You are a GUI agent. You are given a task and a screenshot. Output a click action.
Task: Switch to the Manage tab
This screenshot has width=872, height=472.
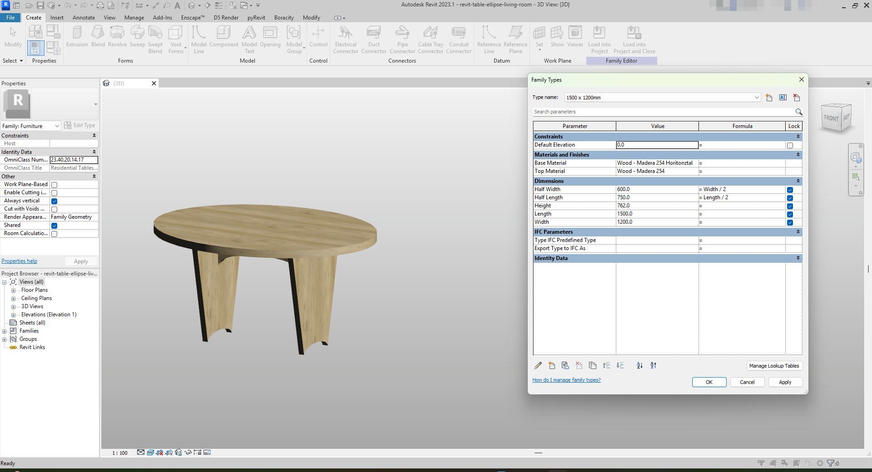tap(134, 18)
